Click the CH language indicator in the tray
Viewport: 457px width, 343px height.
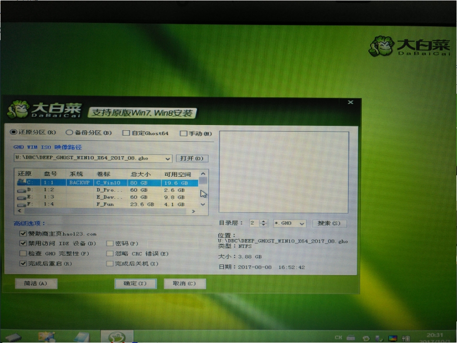pyautogui.click(x=338, y=337)
